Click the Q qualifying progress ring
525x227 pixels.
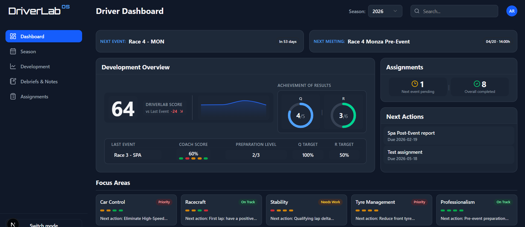301,115
